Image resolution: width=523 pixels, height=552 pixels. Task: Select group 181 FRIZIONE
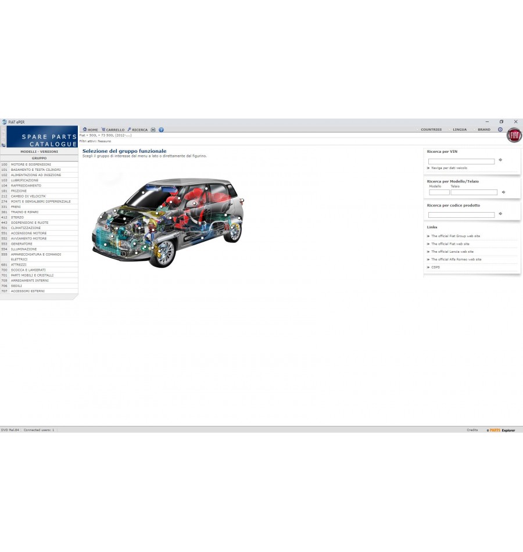pyautogui.click(x=39, y=191)
